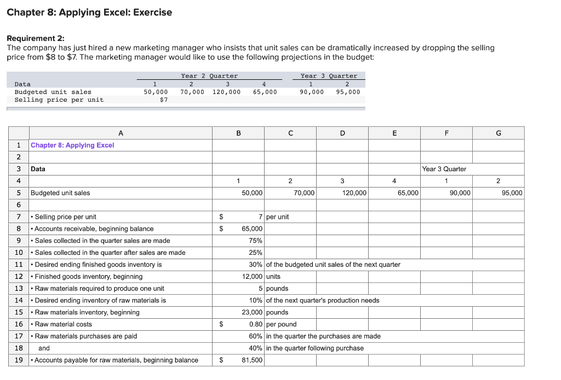Click column header D
The height and width of the screenshot is (380, 561).
[x=342, y=133]
